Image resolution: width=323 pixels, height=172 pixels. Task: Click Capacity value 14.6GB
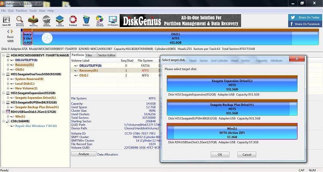tap(151, 104)
